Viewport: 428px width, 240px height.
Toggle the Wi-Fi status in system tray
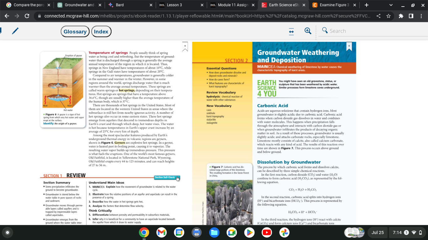click(x=414, y=232)
